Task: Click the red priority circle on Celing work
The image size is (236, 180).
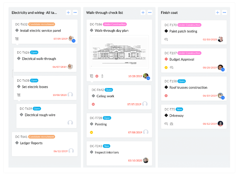Action: click(x=93, y=104)
